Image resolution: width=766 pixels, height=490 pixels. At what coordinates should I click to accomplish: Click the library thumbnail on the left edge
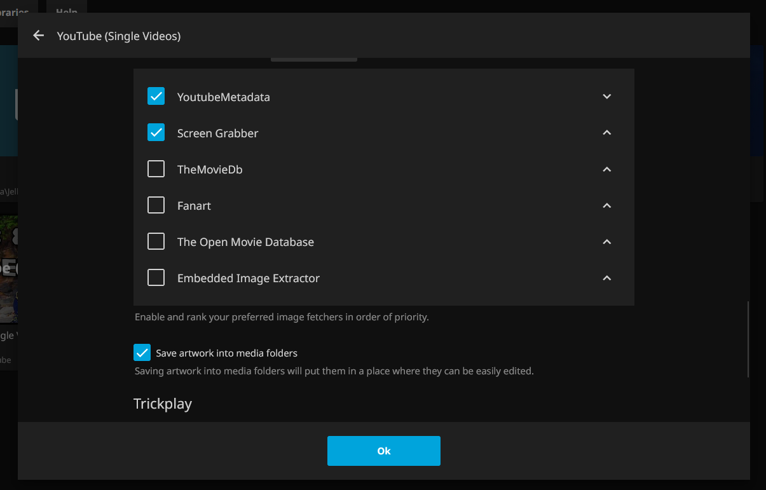pos(8,268)
